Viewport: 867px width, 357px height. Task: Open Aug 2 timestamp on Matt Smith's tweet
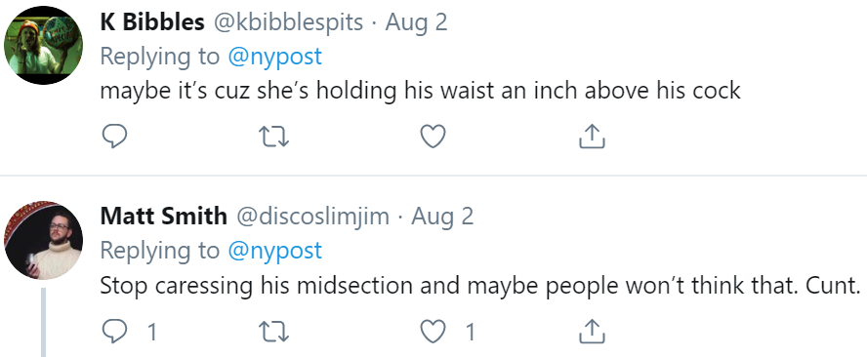pos(442,217)
